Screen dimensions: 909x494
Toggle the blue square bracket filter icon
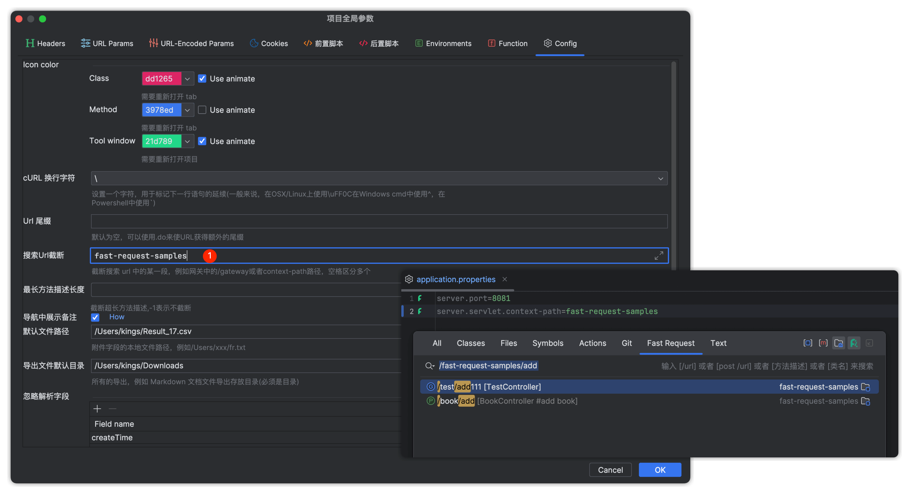click(807, 343)
